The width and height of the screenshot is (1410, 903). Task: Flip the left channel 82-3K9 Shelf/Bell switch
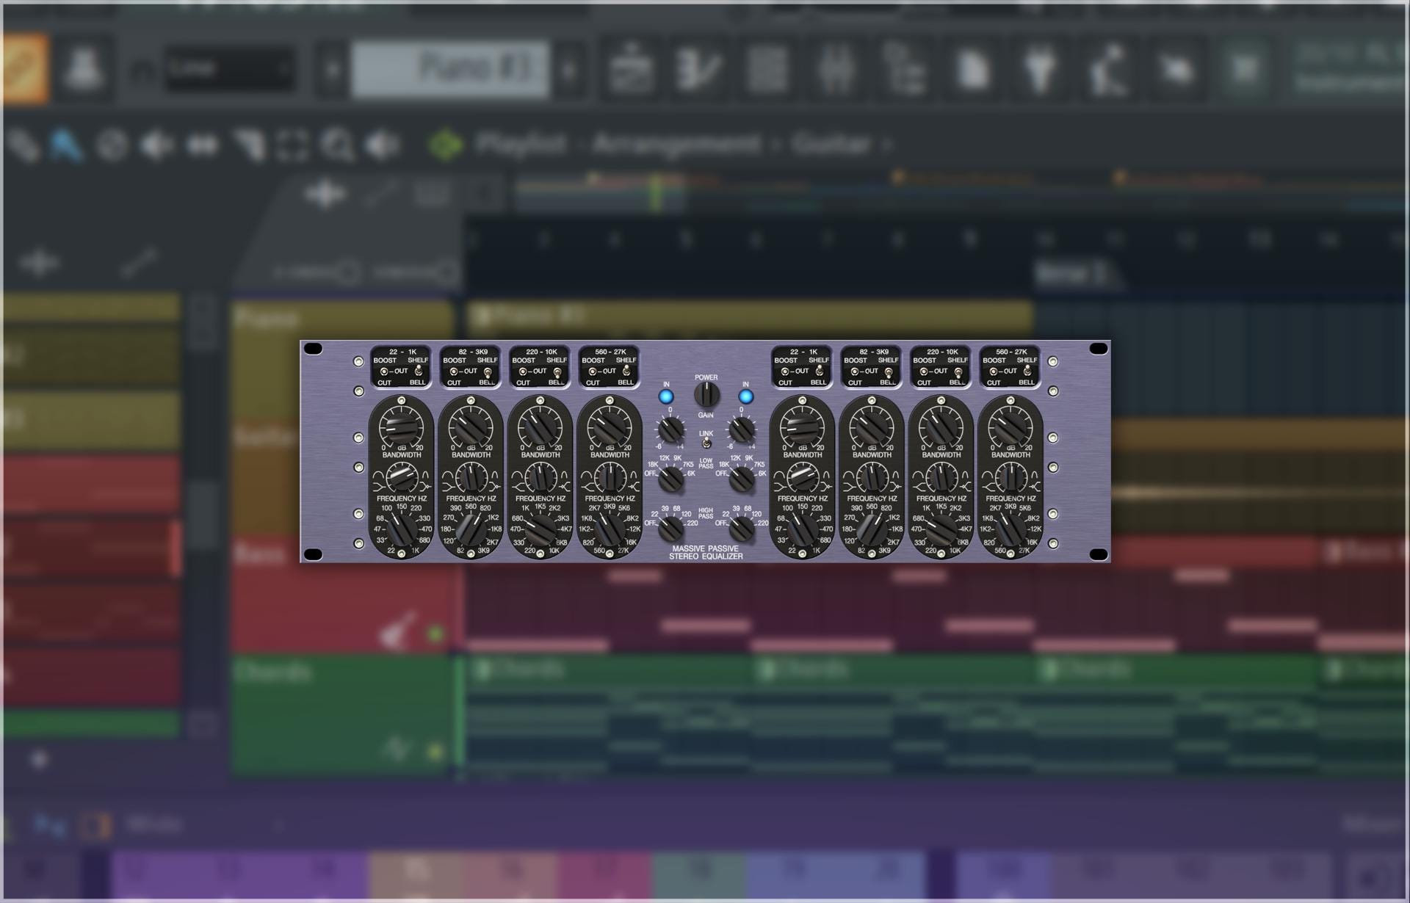[x=488, y=371]
